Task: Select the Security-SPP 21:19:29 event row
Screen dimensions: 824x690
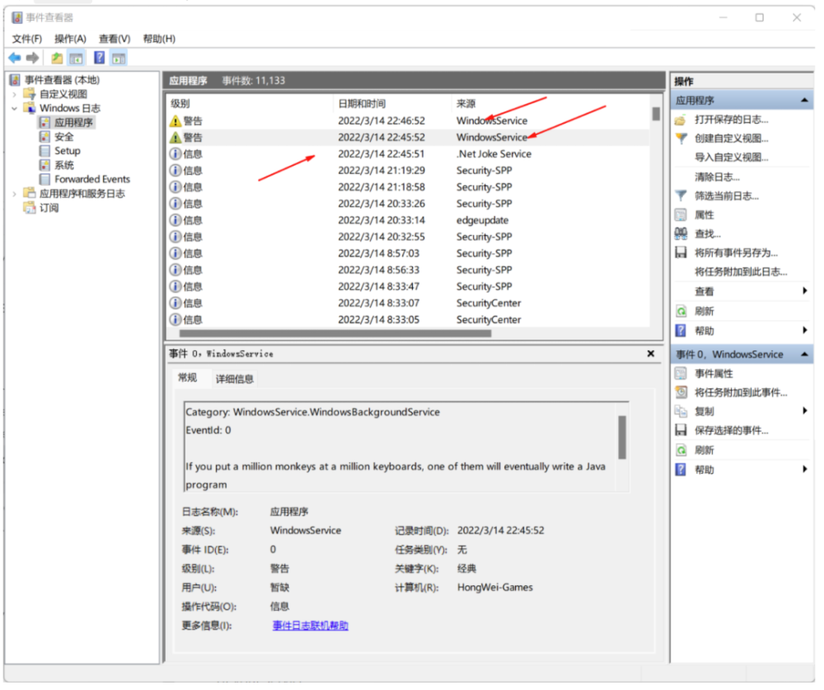Action: point(409,171)
